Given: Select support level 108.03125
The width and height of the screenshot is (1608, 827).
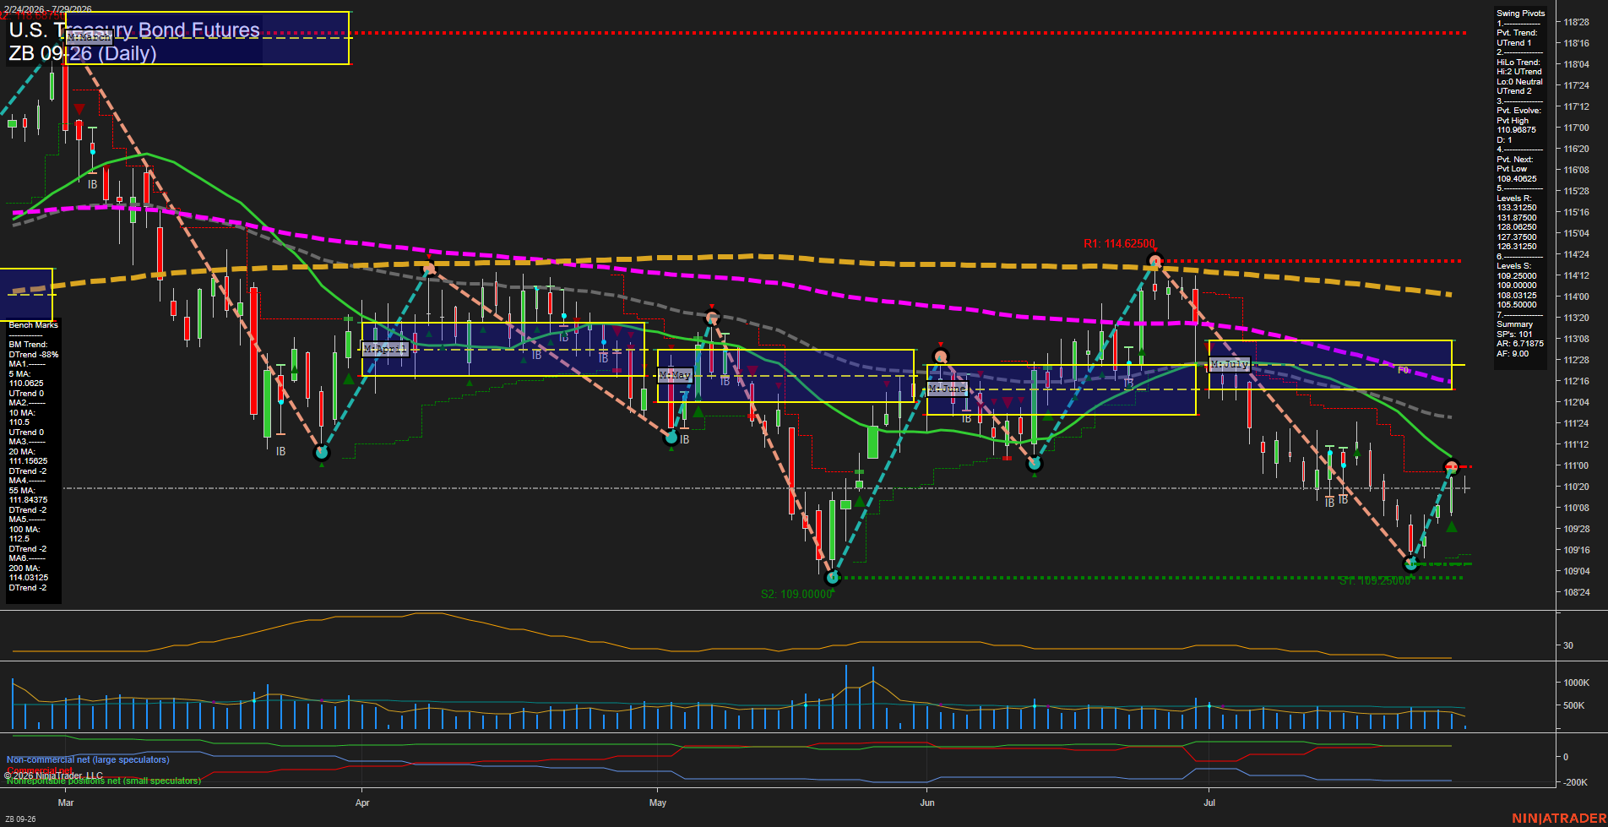Looking at the screenshot, I should (1517, 296).
